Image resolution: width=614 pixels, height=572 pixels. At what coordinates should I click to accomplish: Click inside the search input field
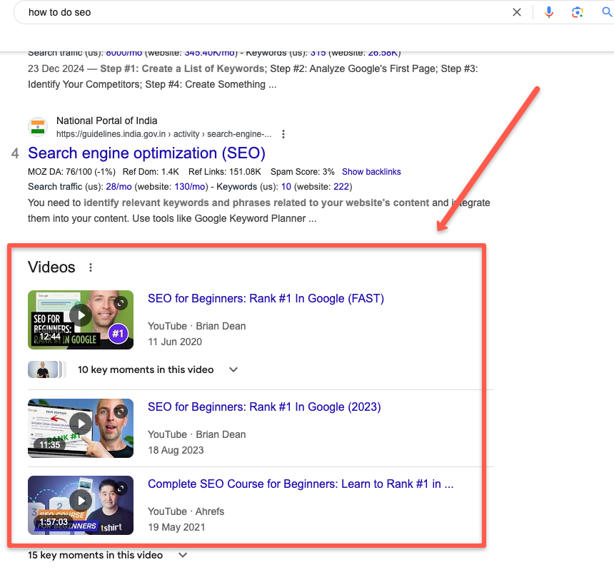coord(214,12)
